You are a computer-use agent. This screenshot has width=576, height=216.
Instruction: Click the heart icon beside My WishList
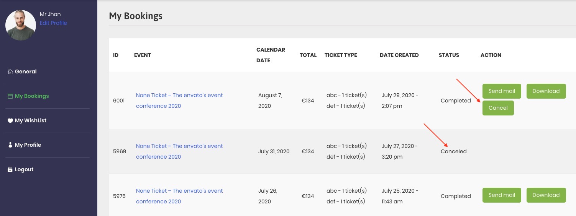[10, 121]
